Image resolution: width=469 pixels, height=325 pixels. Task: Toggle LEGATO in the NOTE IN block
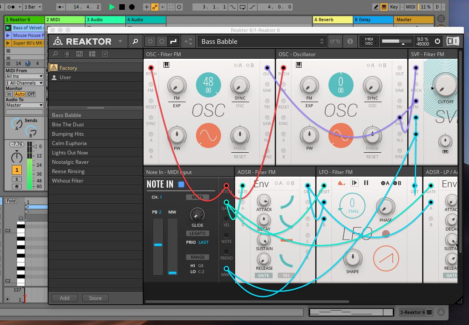[x=197, y=233]
